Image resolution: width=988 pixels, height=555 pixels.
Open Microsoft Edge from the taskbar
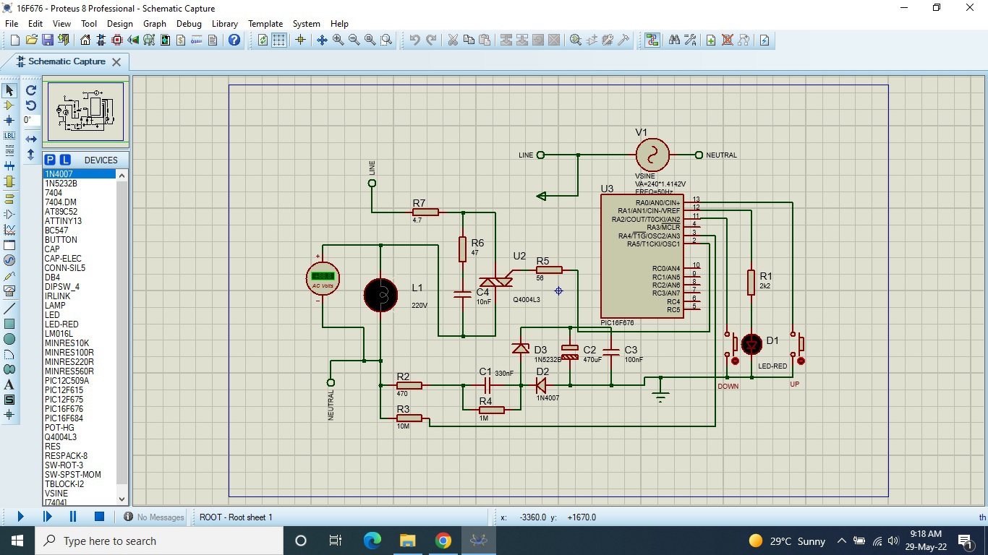click(x=372, y=541)
